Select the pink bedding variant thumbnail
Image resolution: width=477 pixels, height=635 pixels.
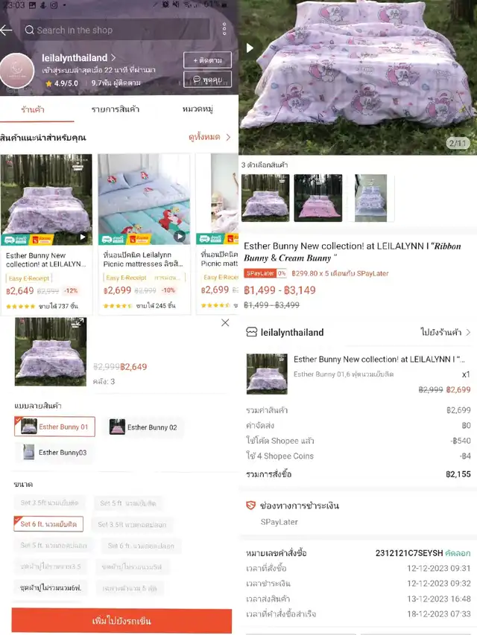318,198
